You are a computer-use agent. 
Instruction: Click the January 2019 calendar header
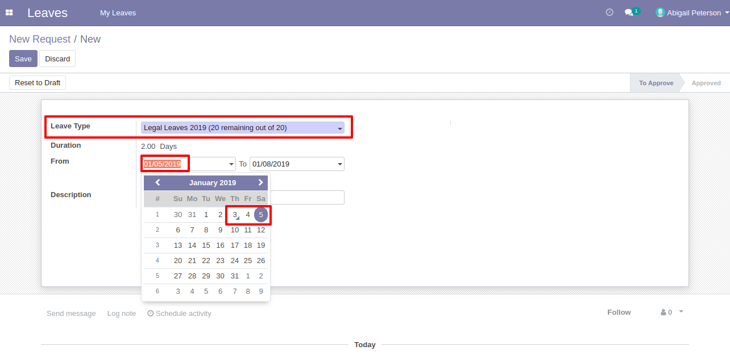(x=213, y=183)
